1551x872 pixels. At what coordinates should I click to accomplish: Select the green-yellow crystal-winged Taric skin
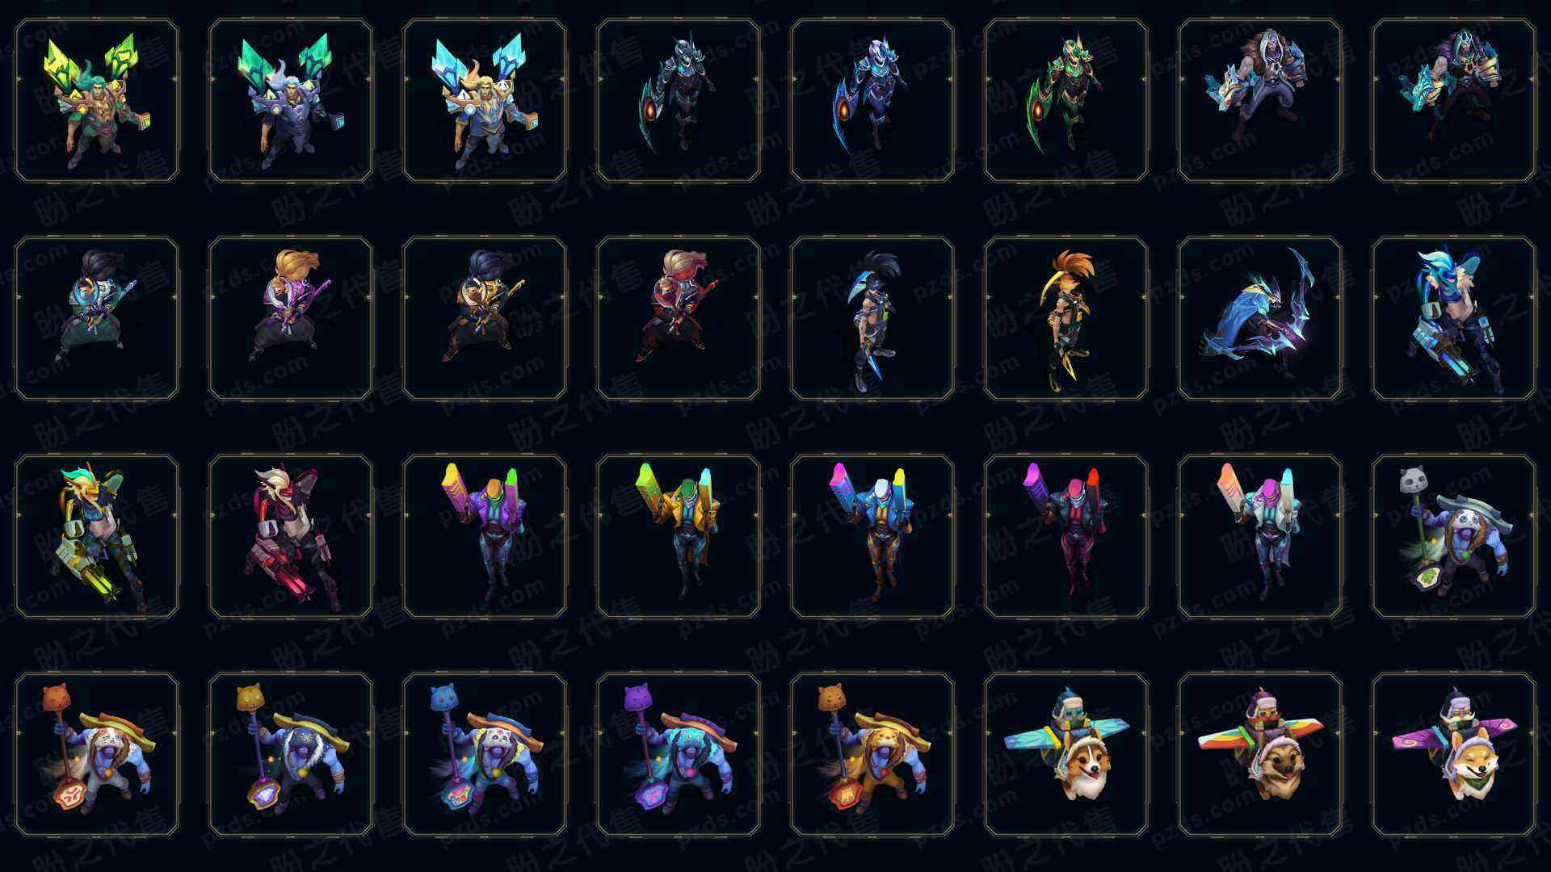coord(97,100)
